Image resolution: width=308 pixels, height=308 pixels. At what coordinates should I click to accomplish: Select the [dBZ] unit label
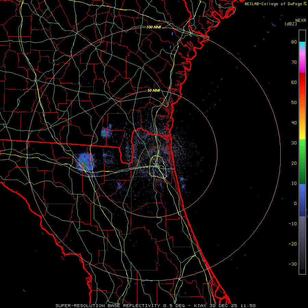pos(291,24)
